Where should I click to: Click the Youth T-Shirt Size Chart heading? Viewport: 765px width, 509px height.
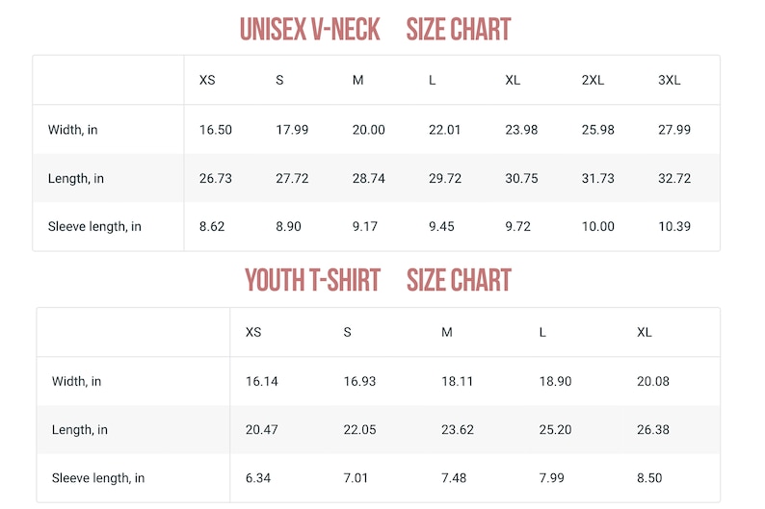point(378,281)
